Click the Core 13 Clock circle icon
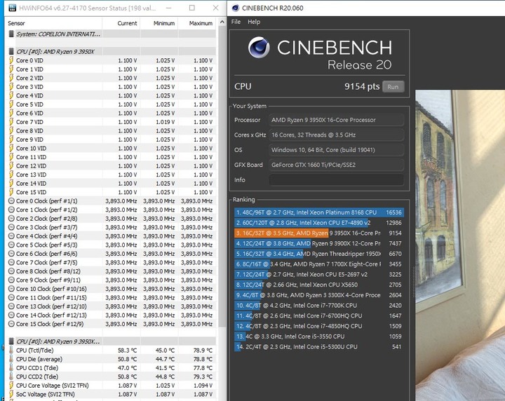 [11, 306]
